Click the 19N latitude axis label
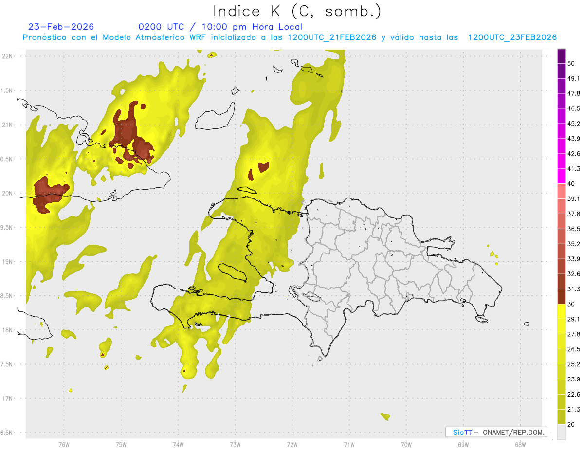Screen dimensions: 584x451 [x=8, y=261]
